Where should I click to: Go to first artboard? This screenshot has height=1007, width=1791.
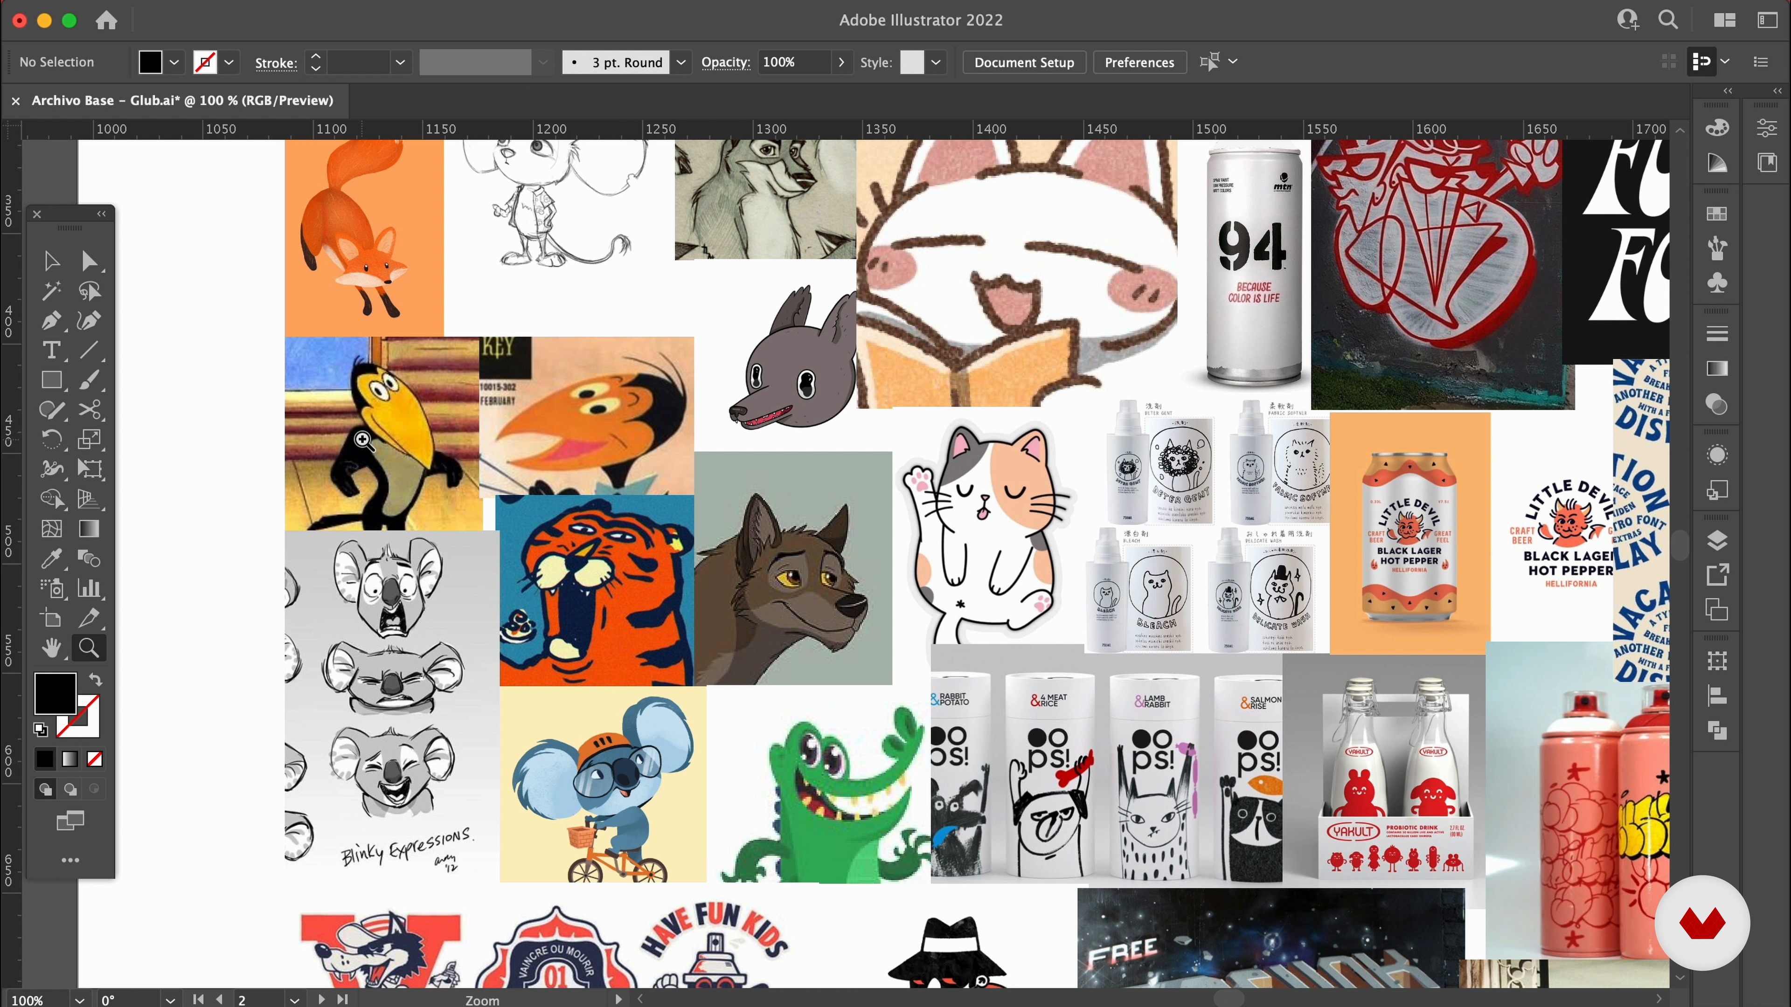pyautogui.click(x=198, y=1000)
